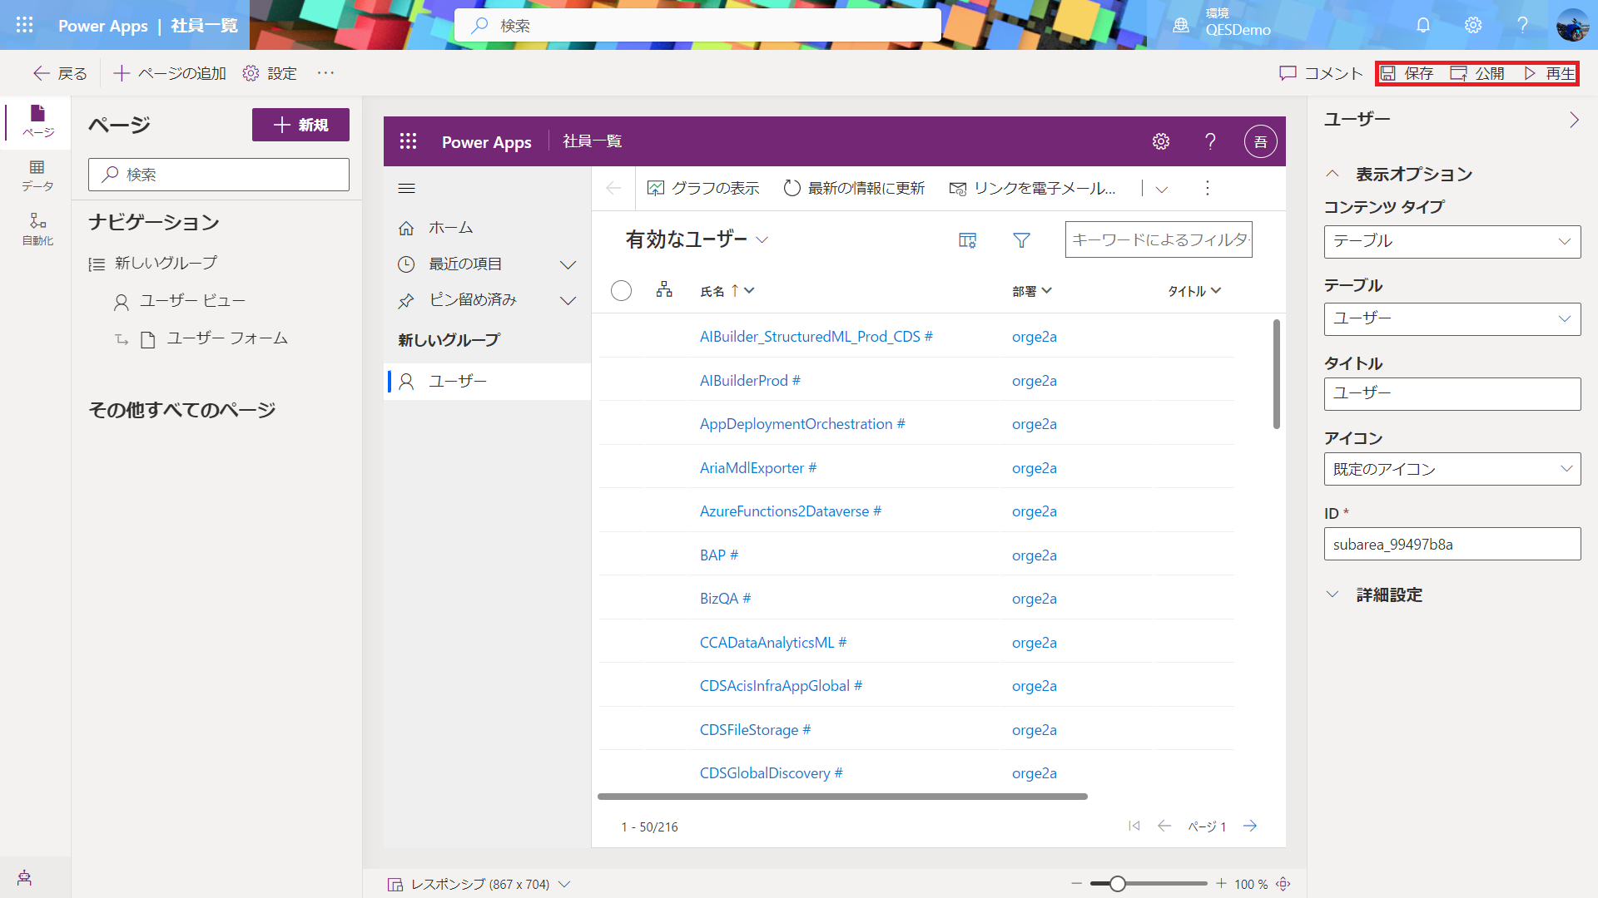Open the preview header settings gear
The height and width of the screenshot is (898, 1598).
pyautogui.click(x=1161, y=141)
